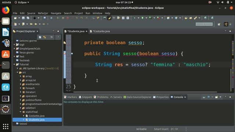The width and height of the screenshot is (235, 132).
Task: Click the New Java Package toolbar icon
Action: 168,18
